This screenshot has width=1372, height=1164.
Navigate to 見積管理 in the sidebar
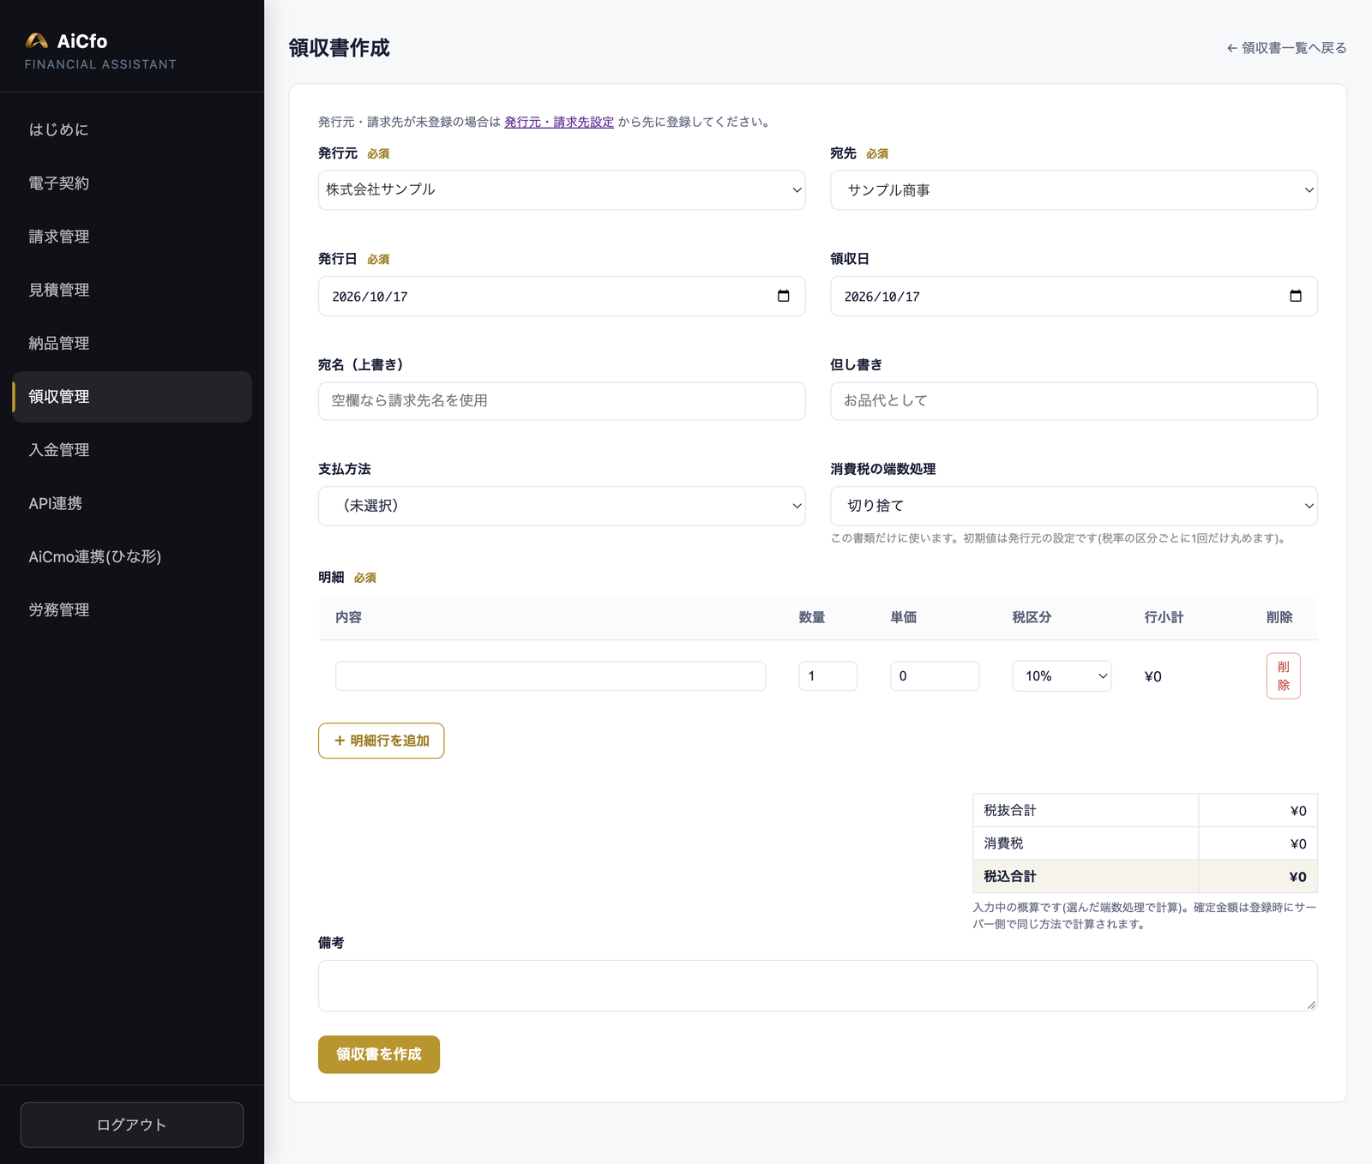pos(132,290)
